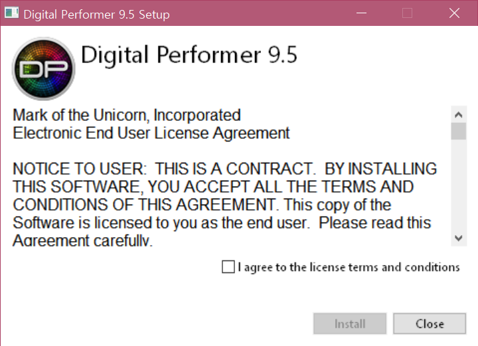Close the setup window with the X
This screenshot has height=346, width=478.
click(454, 13)
